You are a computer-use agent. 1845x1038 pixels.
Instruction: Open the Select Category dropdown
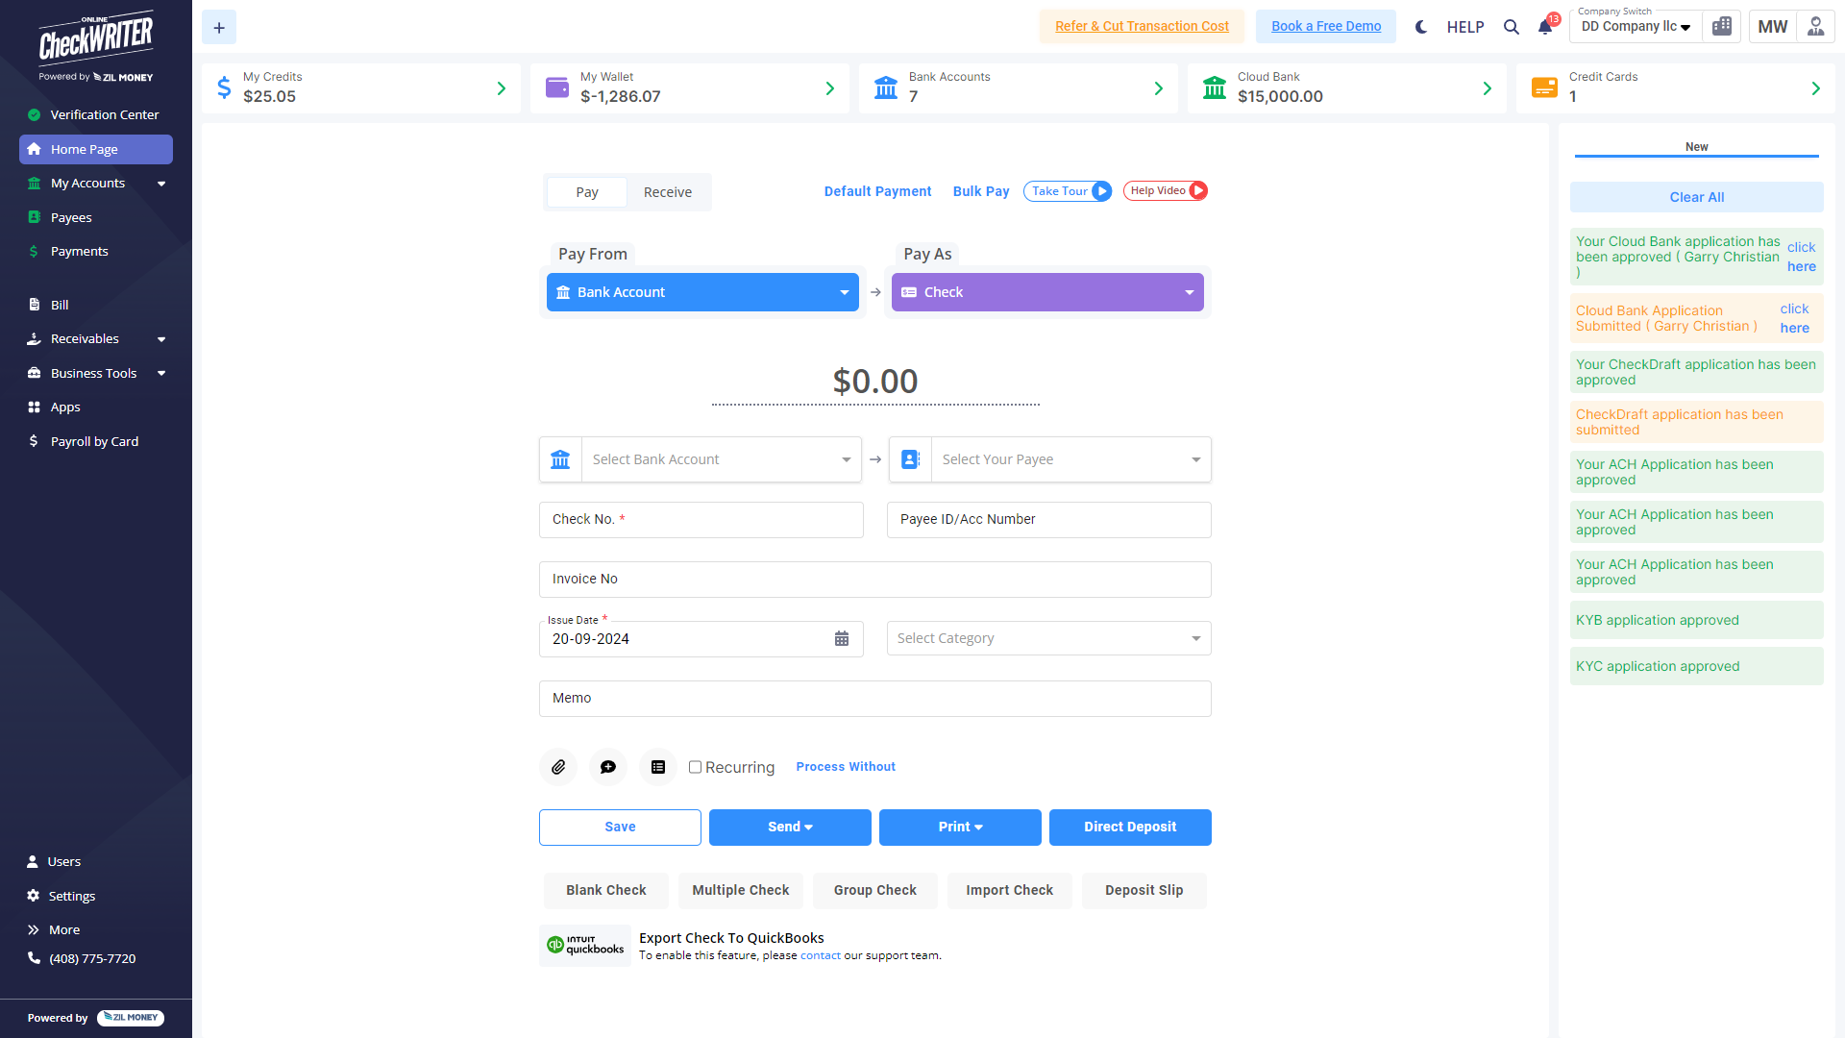[x=1049, y=638]
